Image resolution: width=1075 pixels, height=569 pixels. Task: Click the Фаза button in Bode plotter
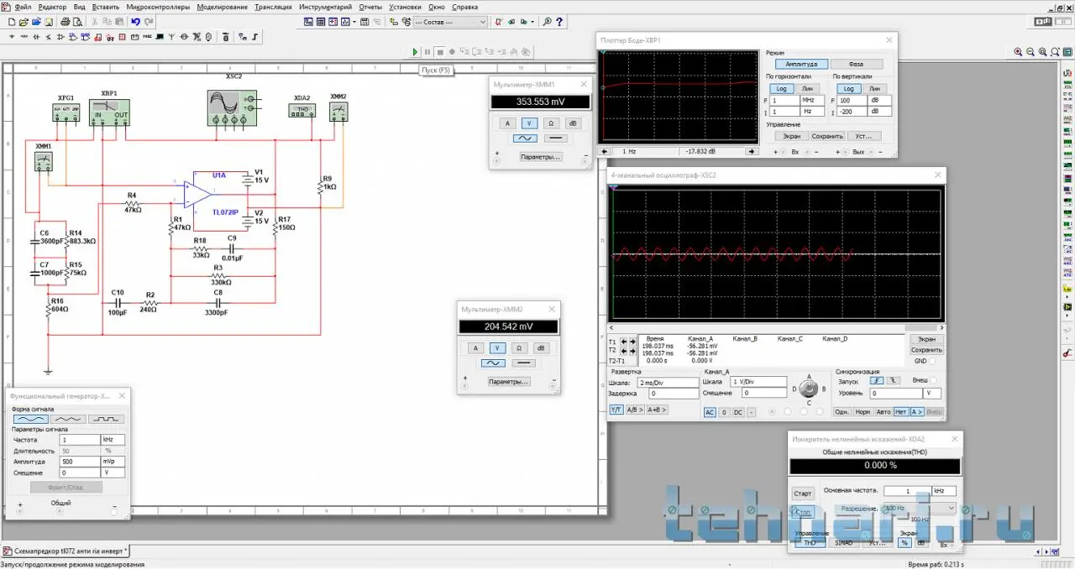(856, 64)
